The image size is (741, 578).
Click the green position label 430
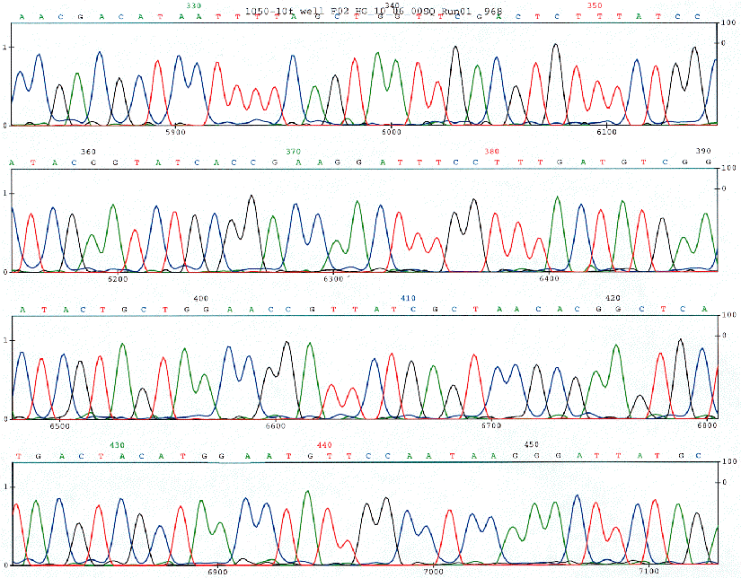click(117, 445)
